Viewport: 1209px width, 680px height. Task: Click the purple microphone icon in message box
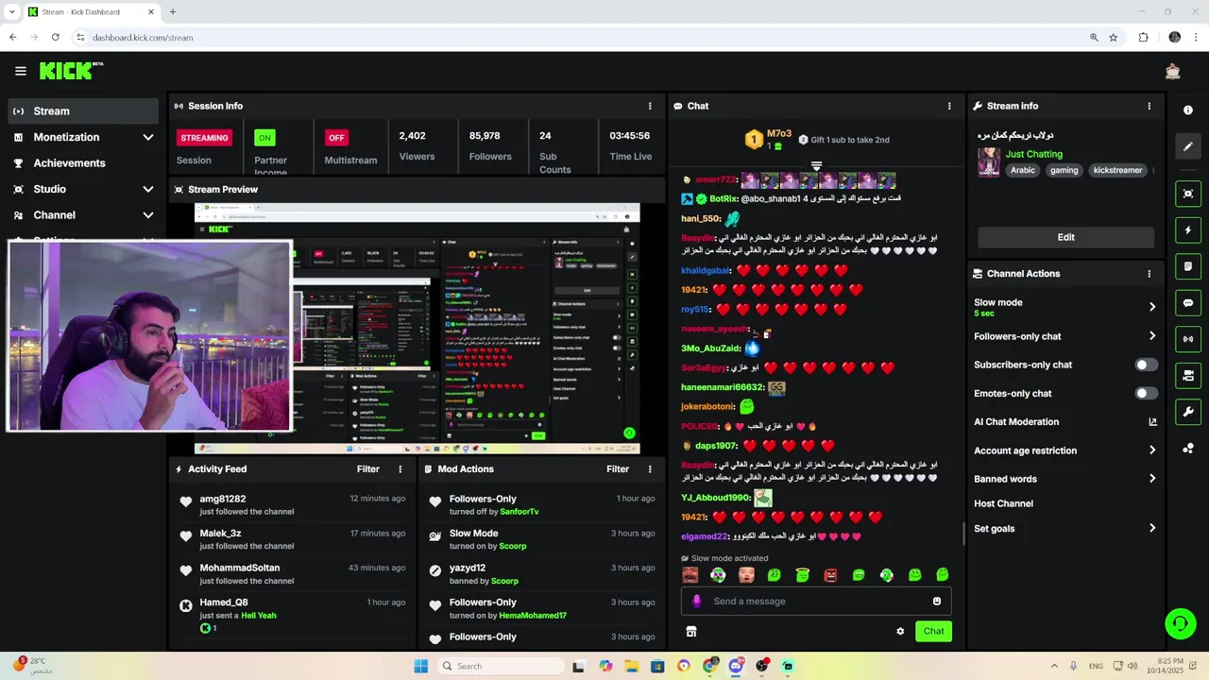[x=697, y=601]
